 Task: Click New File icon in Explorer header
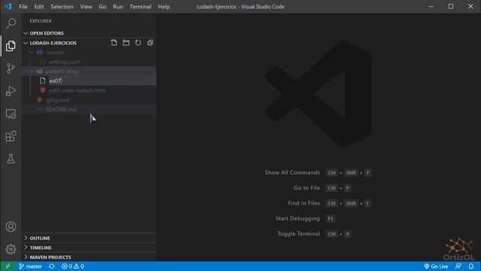[113, 43]
